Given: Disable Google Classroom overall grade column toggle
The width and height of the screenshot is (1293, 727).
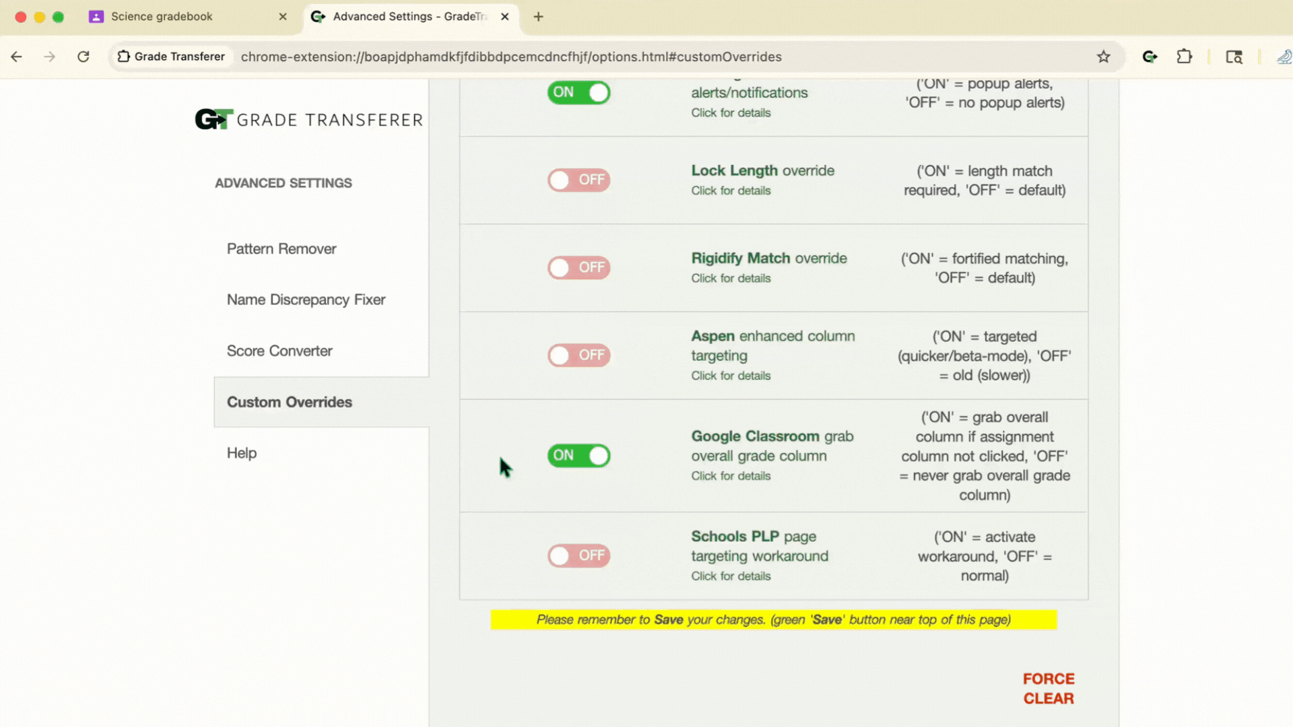Looking at the screenshot, I should coord(578,456).
